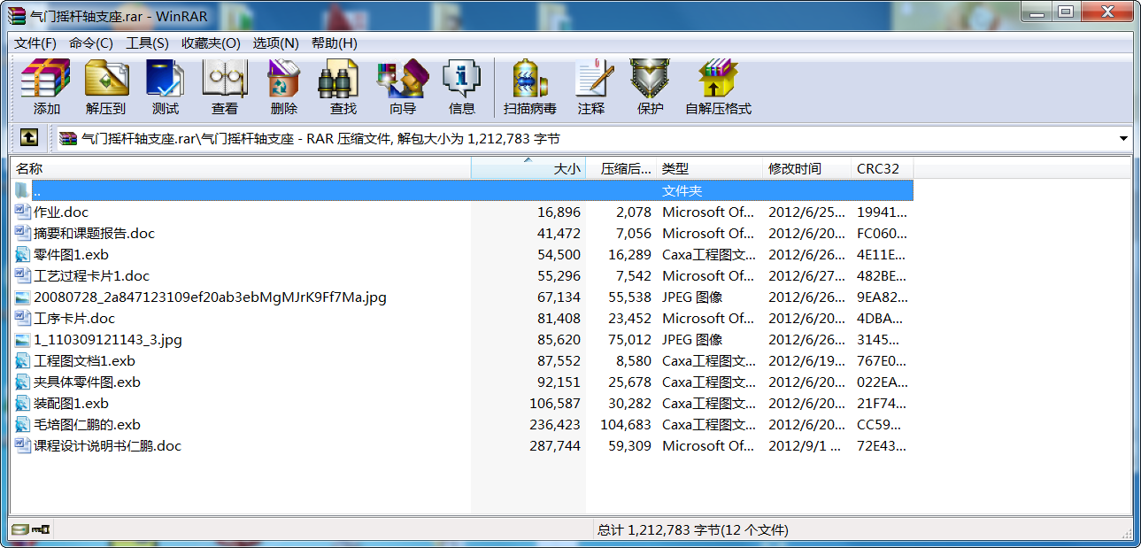Select file 工艺过程卡片1.doc
The image size is (1141, 548).
coord(91,275)
